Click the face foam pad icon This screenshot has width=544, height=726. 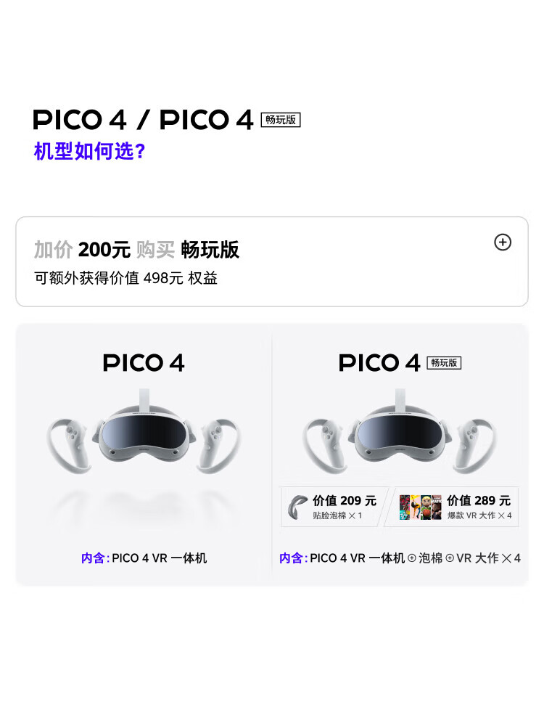[297, 506]
